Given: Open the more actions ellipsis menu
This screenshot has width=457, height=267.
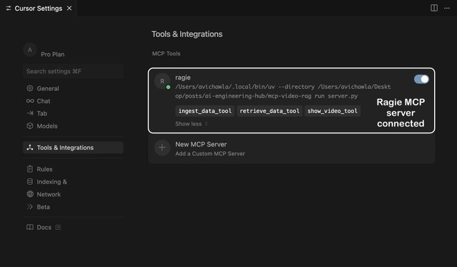Looking at the screenshot, I should point(447,8).
